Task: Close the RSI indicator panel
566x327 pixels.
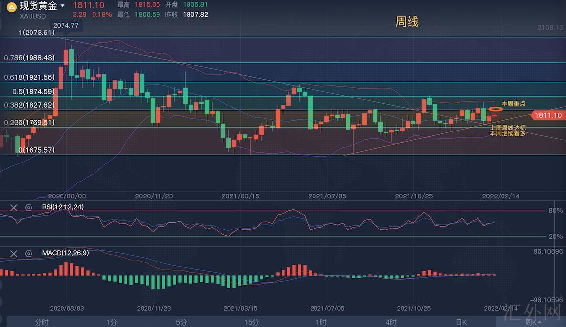Action: (x=14, y=208)
